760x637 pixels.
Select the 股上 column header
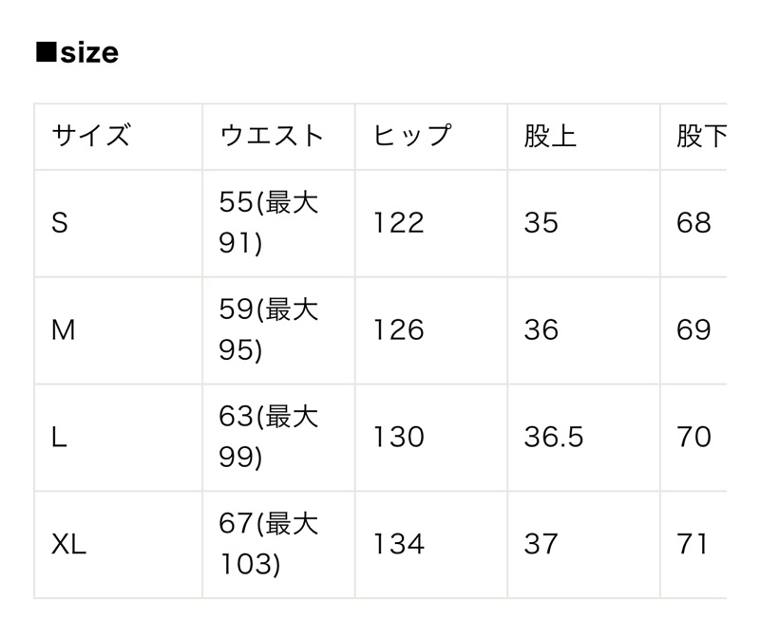550,136
